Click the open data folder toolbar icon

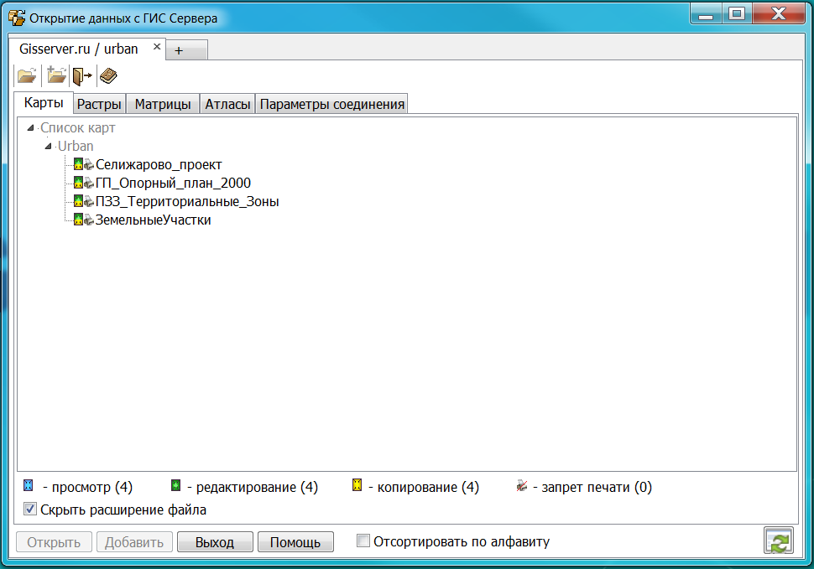click(27, 76)
